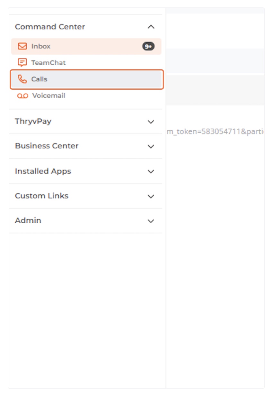Screen dimensions: 273x399
Task: Click the Admin heading label
Action: click(28, 220)
